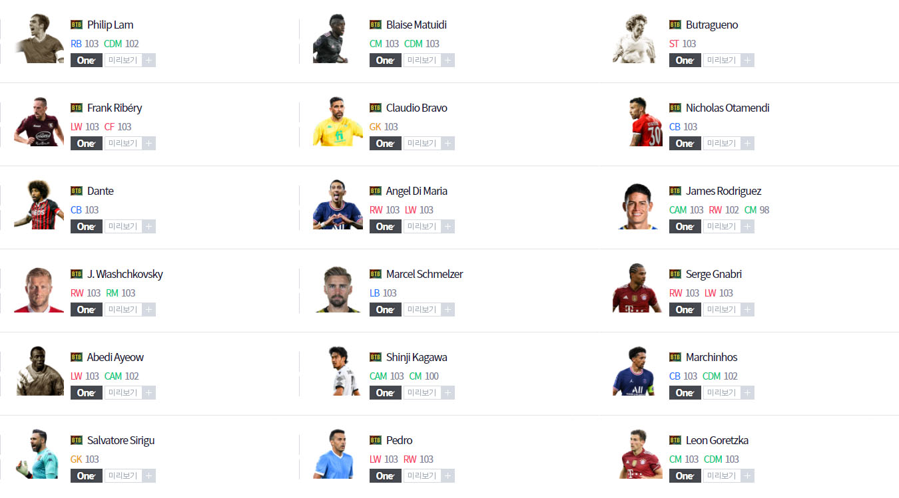Click the BTB badge beside Butragueno

(x=675, y=25)
